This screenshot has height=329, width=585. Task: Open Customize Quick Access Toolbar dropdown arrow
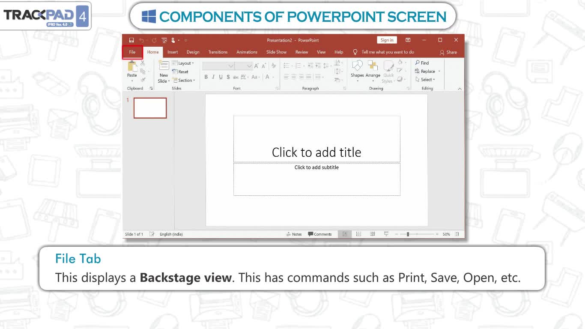tap(186, 40)
